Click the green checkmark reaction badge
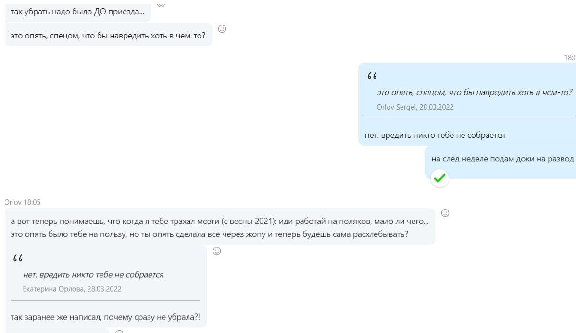Image resolution: width=576 pixels, height=333 pixels. coord(439,179)
